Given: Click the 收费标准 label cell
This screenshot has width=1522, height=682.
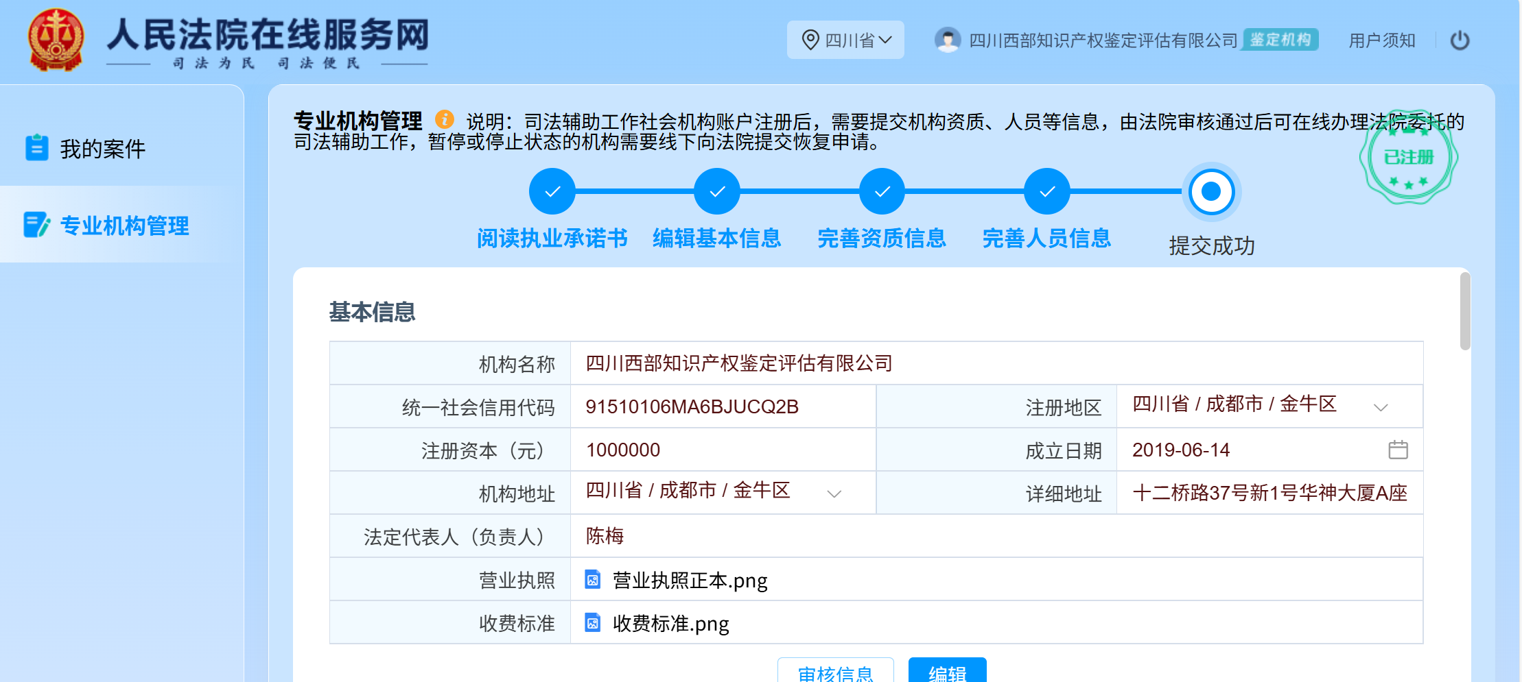Looking at the screenshot, I should [450, 623].
